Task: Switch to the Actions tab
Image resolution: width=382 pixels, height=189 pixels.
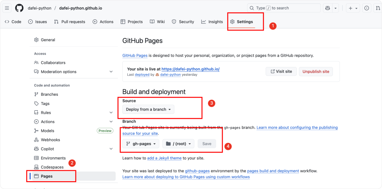Action: (x=103, y=22)
